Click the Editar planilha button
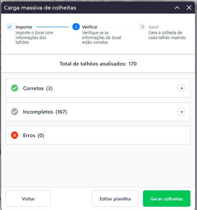 [x=115, y=199]
